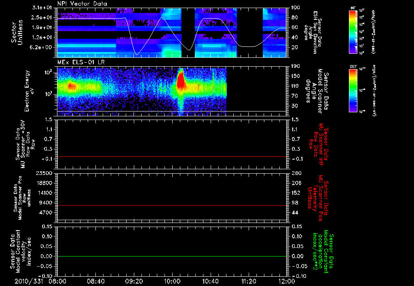
Task: Click the 09:20 time tick label
Action: [x=134, y=281]
